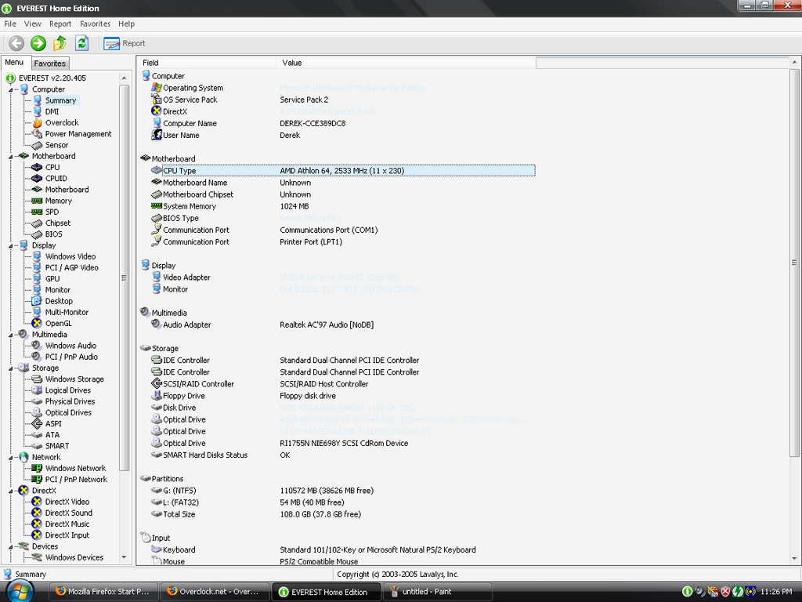Viewport: 802px width, 602px height.
Task: Open PCI / PnP Audio in tree
Action: (x=71, y=357)
